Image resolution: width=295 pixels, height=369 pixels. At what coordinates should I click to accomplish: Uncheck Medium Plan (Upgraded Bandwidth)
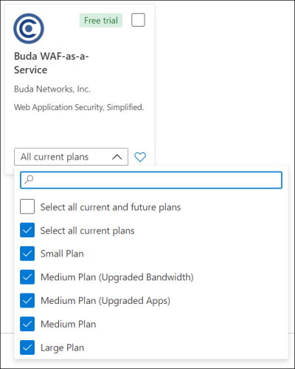[27, 277]
